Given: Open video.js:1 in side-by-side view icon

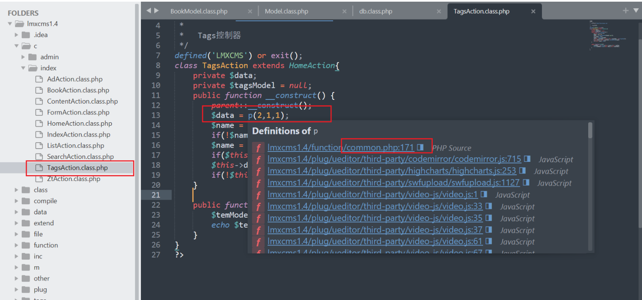Looking at the screenshot, I should [484, 194].
